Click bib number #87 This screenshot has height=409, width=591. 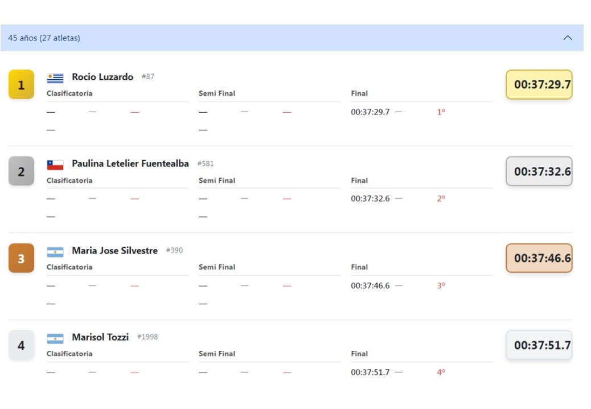point(148,77)
